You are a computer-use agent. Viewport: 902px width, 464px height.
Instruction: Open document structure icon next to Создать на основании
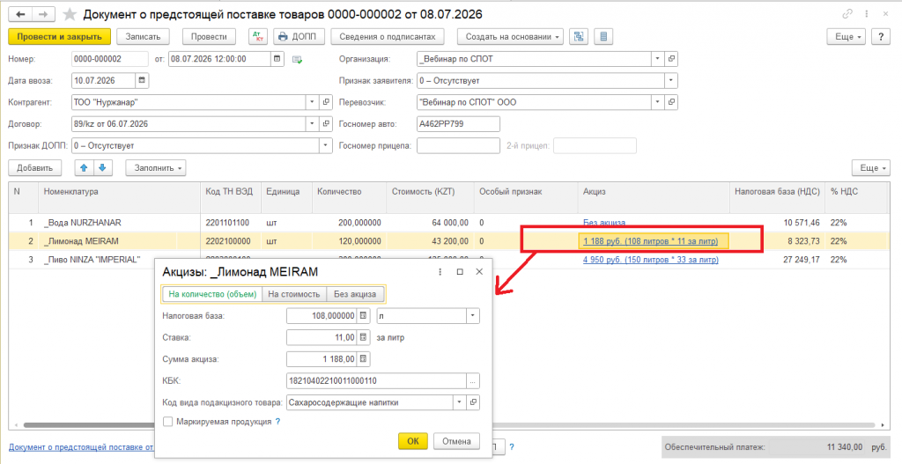578,37
